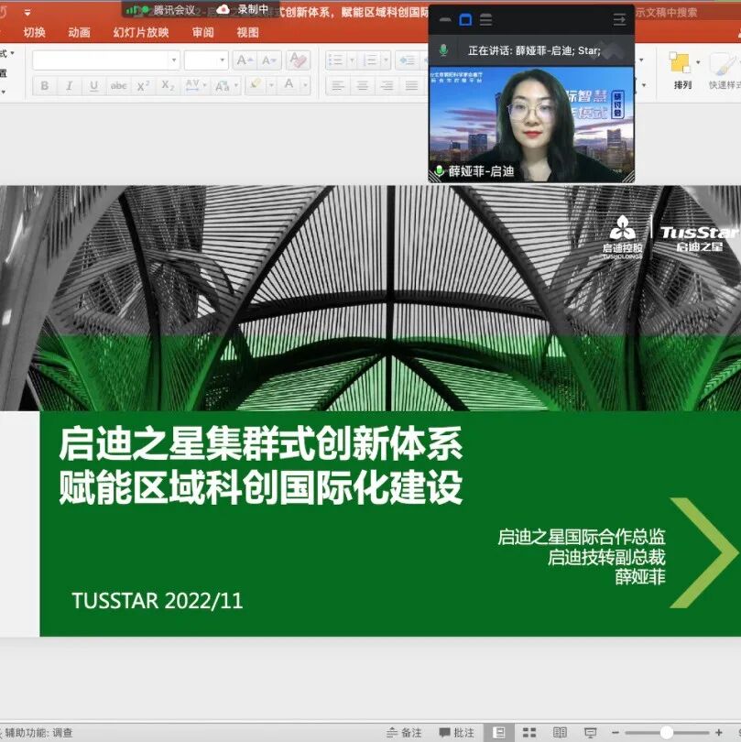The width and height of the screenshot is (741, 742).
Task: Click the 快速样式 Quick Styles button
Action: click(x=724, y=71)
